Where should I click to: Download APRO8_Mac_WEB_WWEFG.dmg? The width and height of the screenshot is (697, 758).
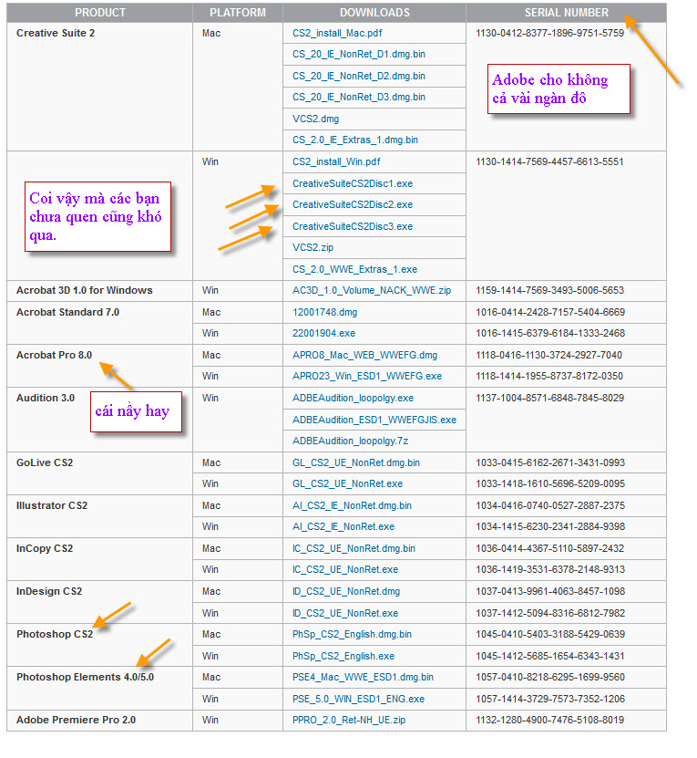(x=365, y=356)
